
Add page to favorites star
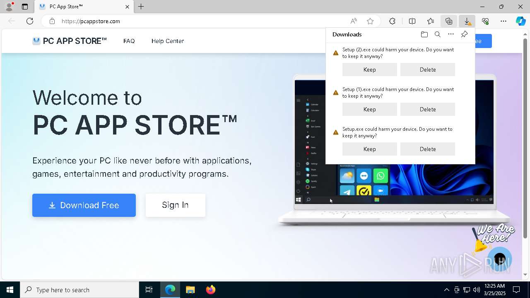pos(370,21)
